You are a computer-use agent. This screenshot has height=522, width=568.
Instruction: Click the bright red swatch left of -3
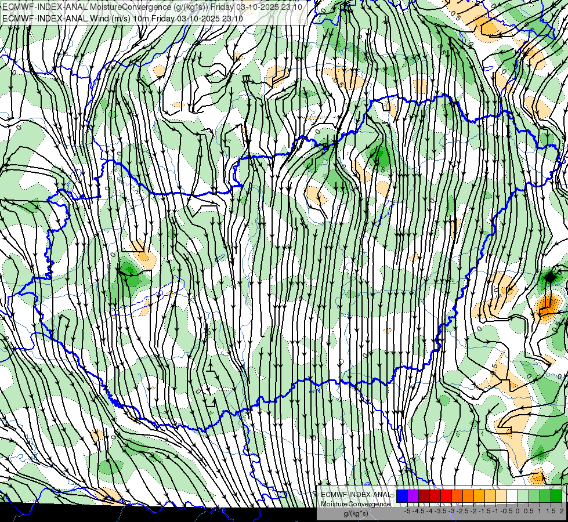446,496
